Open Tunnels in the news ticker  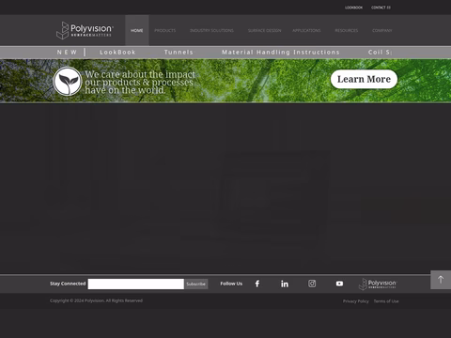pos(179,53)
